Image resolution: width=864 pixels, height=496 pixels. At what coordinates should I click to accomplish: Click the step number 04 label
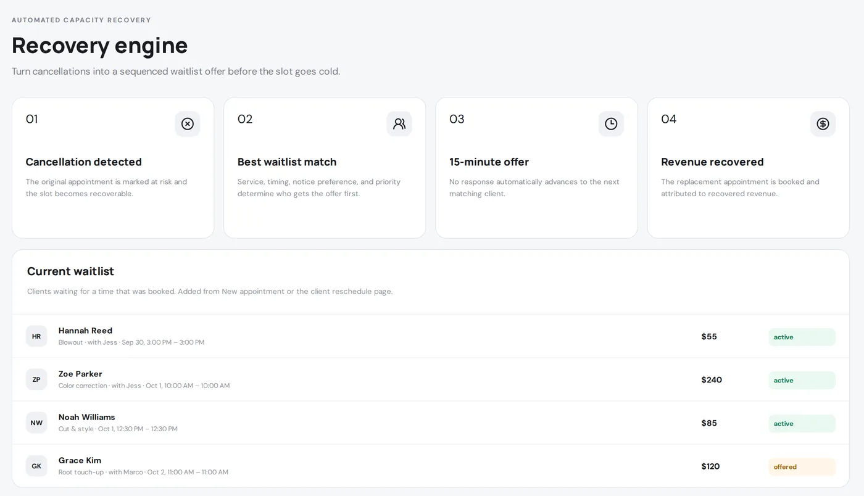pyautogui.click(x=669, y=119)
